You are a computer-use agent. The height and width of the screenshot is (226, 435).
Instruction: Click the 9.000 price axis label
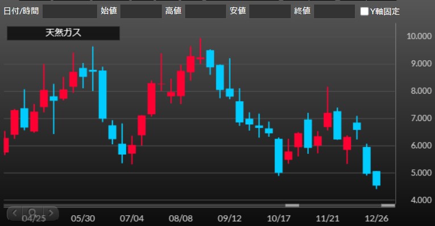pos(421,64)
